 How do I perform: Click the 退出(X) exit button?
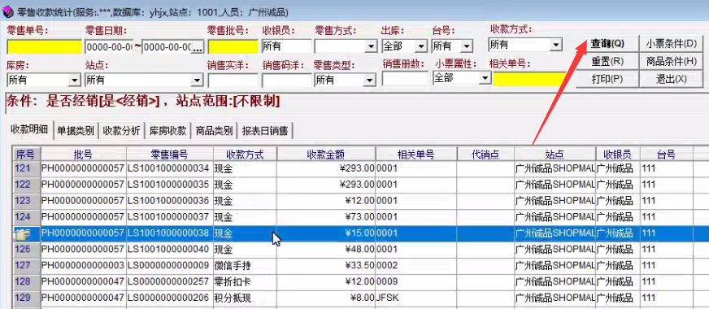coord(671,79)
